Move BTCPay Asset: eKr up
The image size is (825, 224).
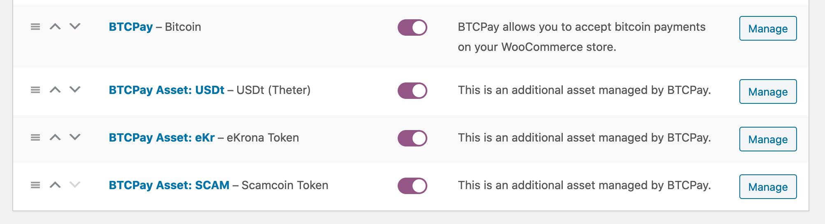[55, 137]
